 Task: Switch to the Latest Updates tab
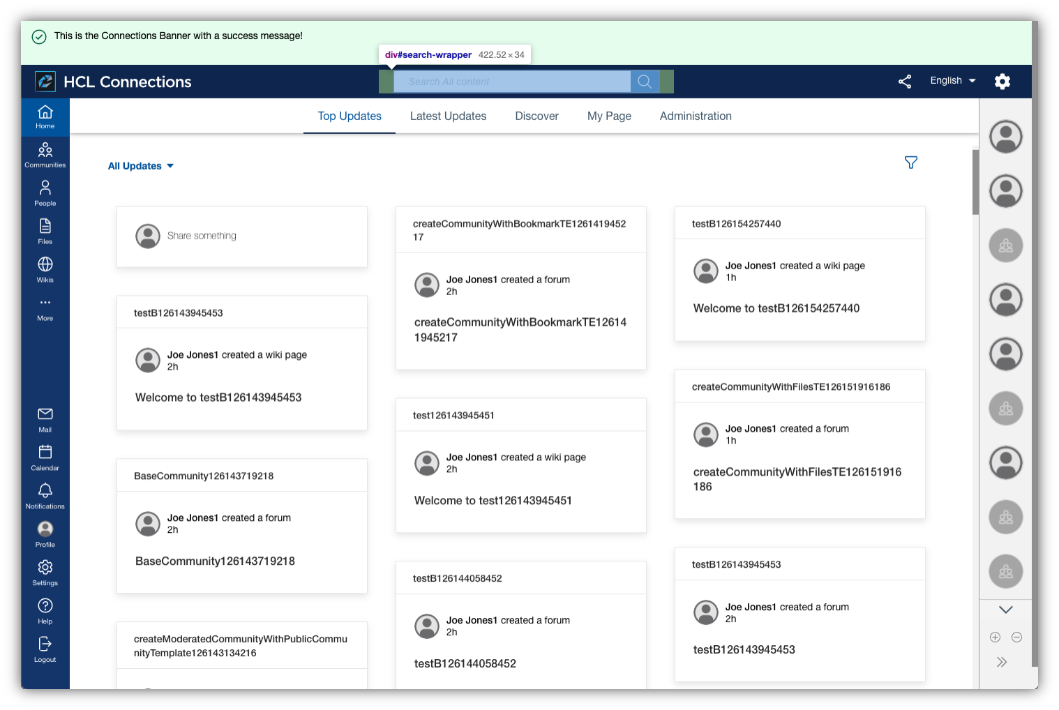click(448, 116)
